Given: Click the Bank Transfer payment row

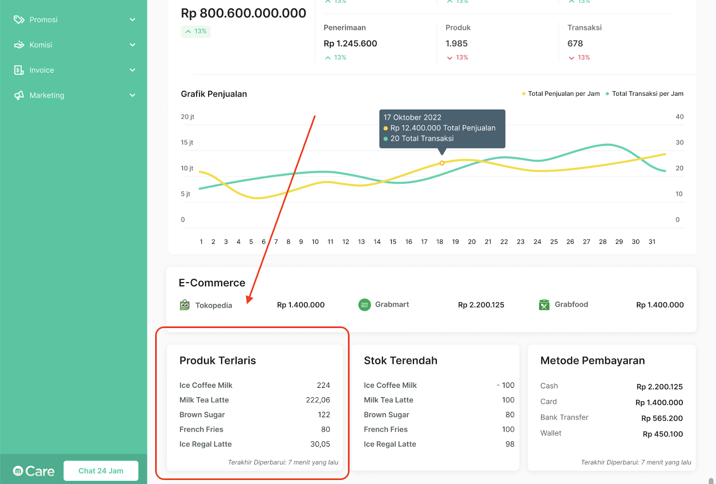Looking at the screenshot, I should tap(611, 417).
